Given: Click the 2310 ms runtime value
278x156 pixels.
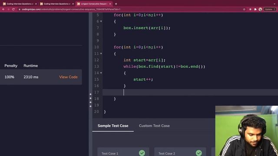Looking at the screenshot, I should (x=31, y=77).
